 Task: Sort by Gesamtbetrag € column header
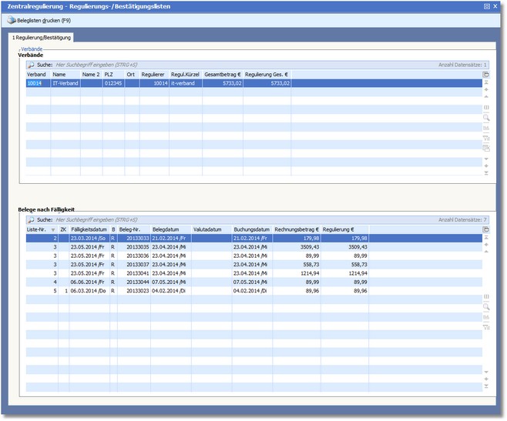(223, 75)
